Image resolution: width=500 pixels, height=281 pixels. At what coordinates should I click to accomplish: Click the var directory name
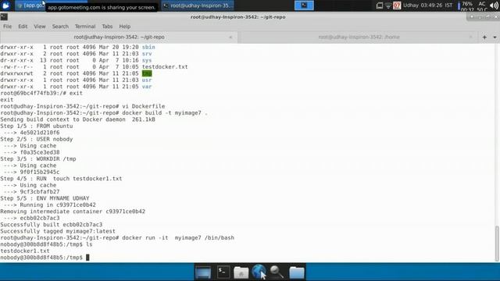pyautogui.click(x=147, y=87)
